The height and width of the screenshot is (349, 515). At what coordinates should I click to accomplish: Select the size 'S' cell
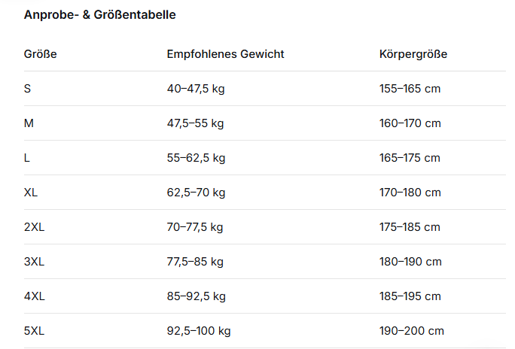[x=28, y=89]
